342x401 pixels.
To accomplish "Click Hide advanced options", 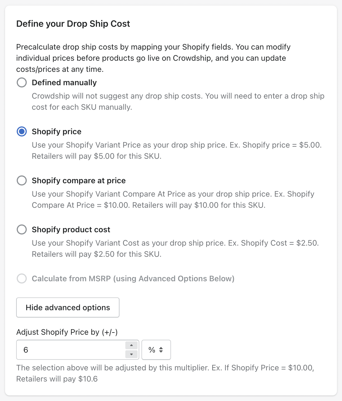I will point(68,307).
